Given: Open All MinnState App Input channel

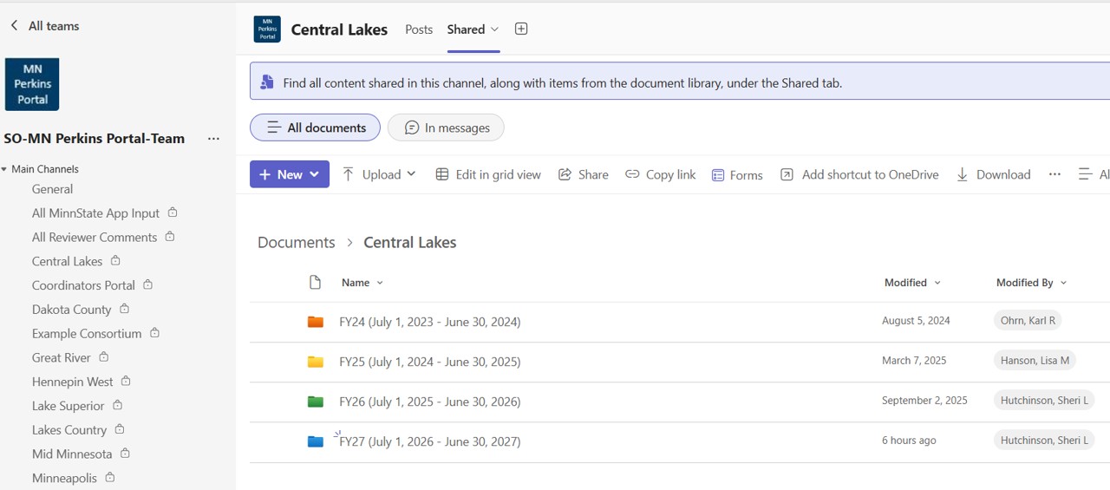Looking at the screenshot, I should pyautogui.click(x=95, y=213).
